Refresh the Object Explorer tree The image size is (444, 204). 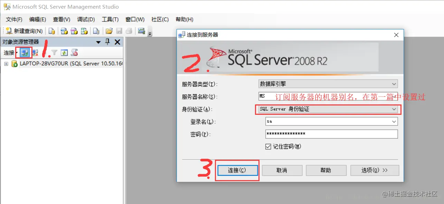coord(64,53)
